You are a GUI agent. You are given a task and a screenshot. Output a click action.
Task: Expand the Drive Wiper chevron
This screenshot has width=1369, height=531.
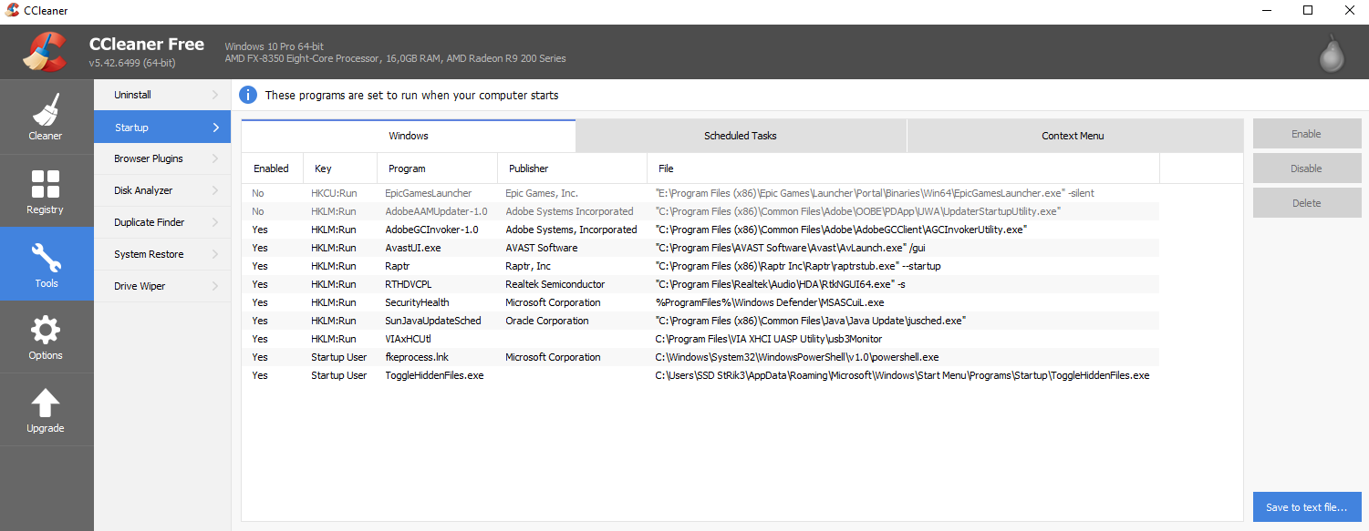pyautogui.click(x=215, y=286)
